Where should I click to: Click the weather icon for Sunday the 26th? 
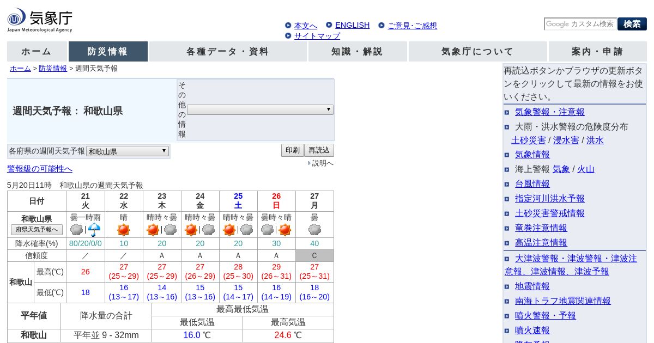[x=276, y=230]
